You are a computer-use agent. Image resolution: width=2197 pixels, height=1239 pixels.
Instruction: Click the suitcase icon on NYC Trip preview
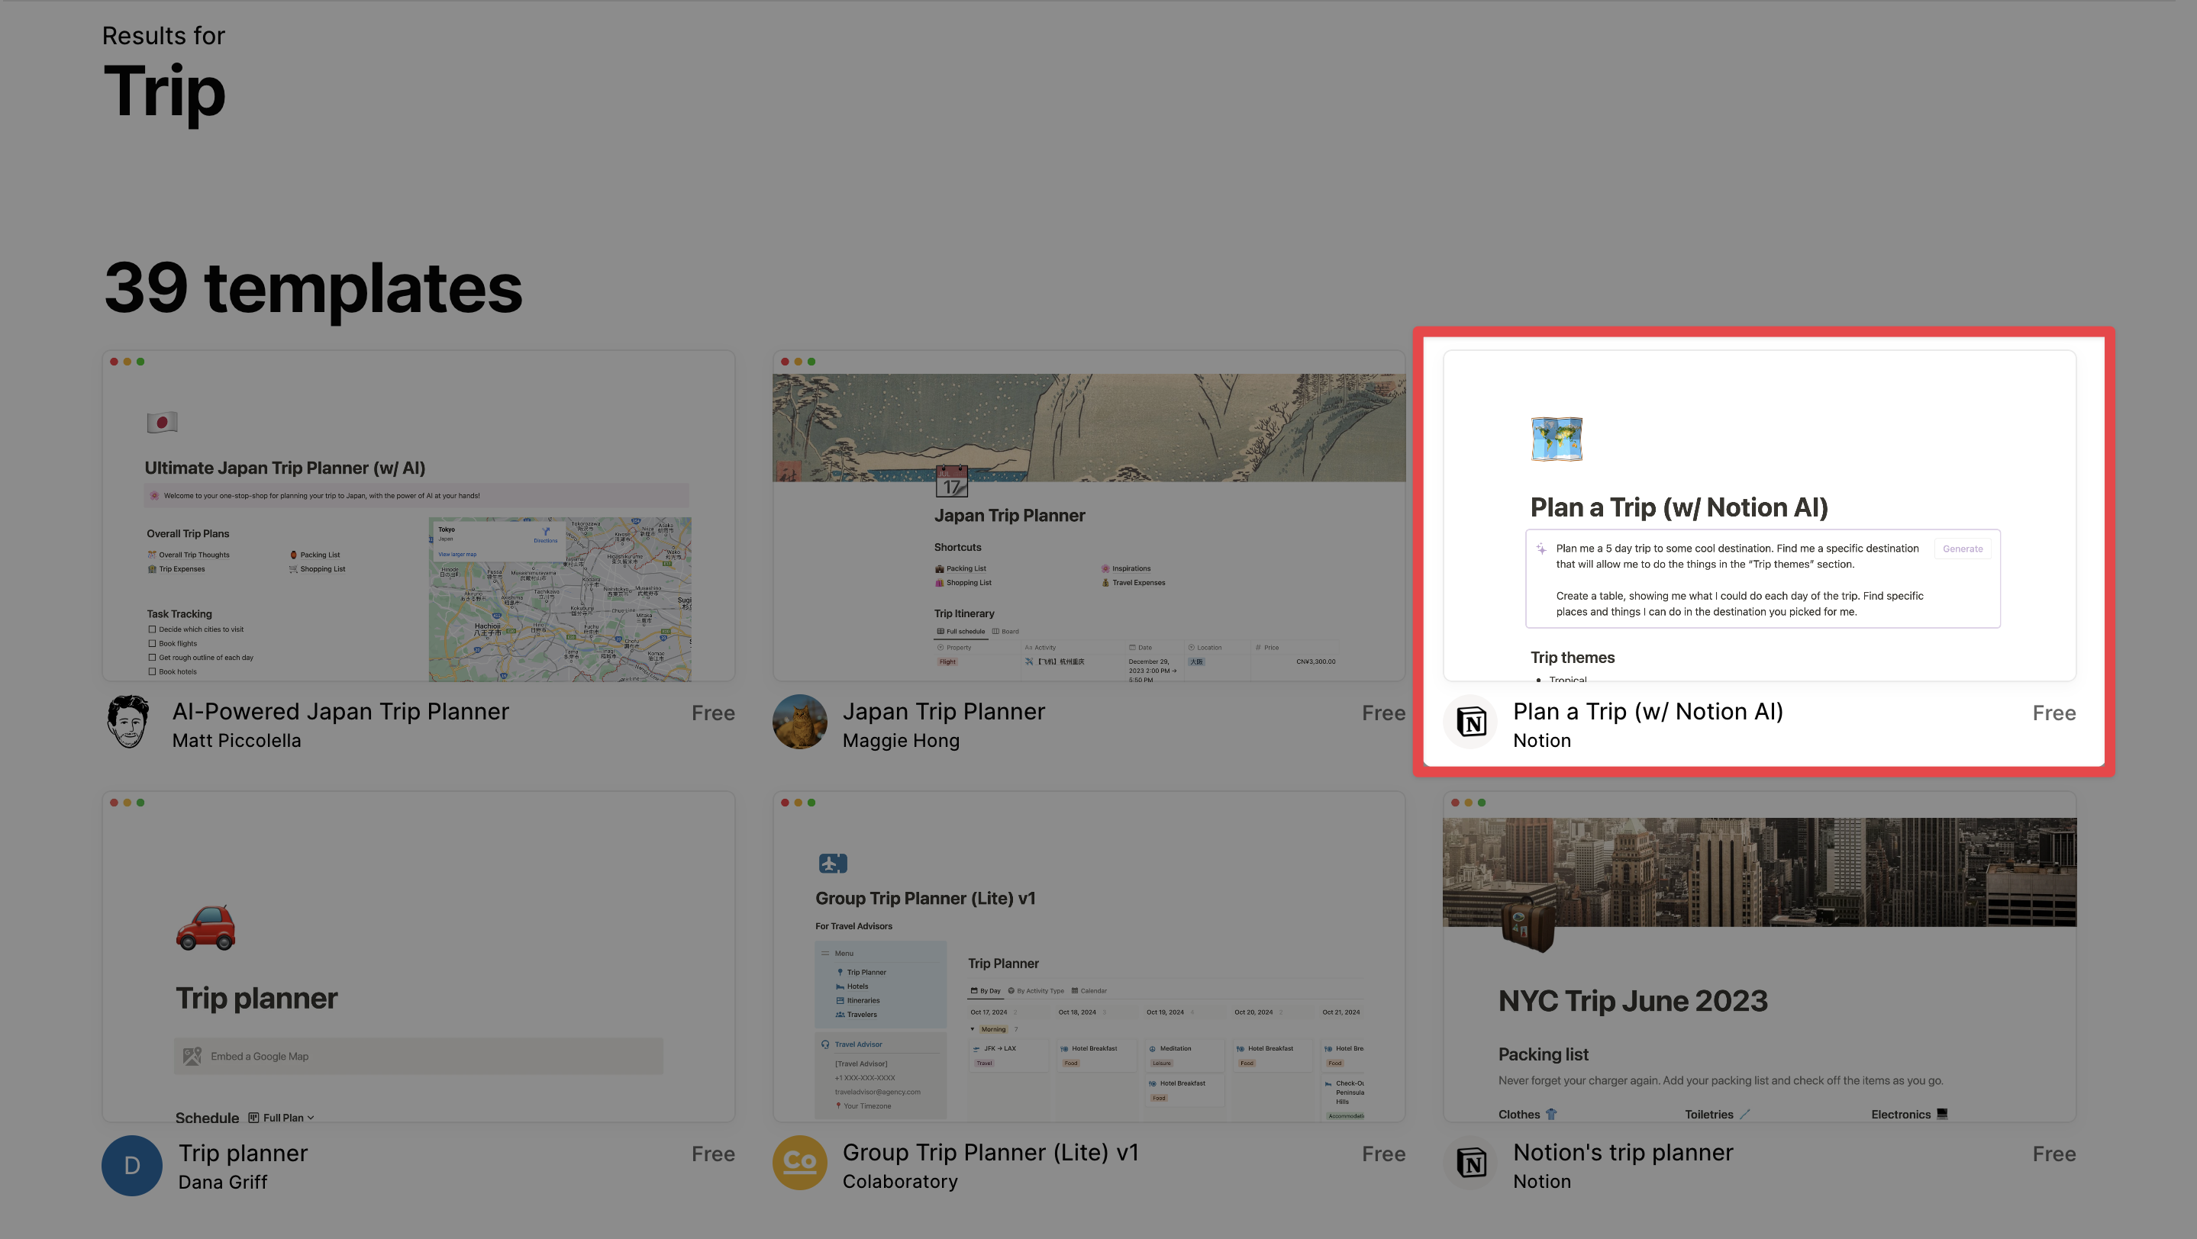click(1528, 927)
